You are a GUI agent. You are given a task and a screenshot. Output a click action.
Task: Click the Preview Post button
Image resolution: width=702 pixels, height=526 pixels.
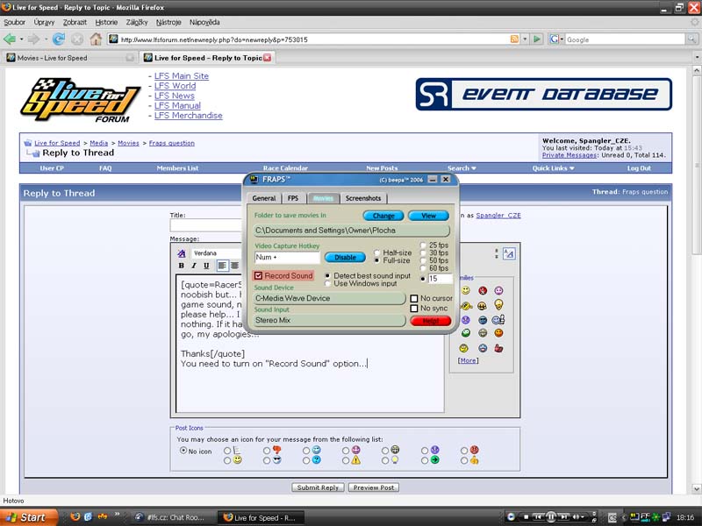(374, 487)
